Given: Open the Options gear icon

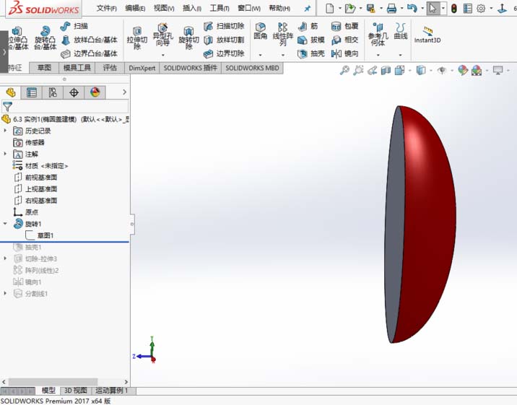Looking at the screenshot, I should pos(481,8).
